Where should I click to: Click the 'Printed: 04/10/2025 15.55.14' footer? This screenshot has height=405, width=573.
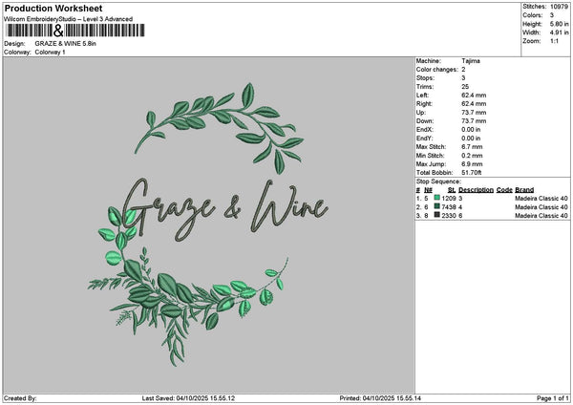click(x=380, y=398)
